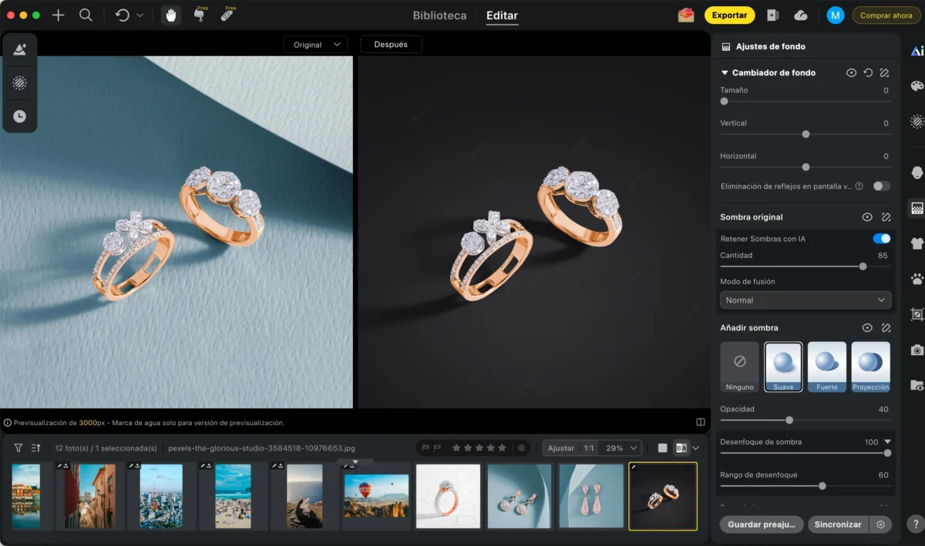Open the color palette panel icon

917,86
